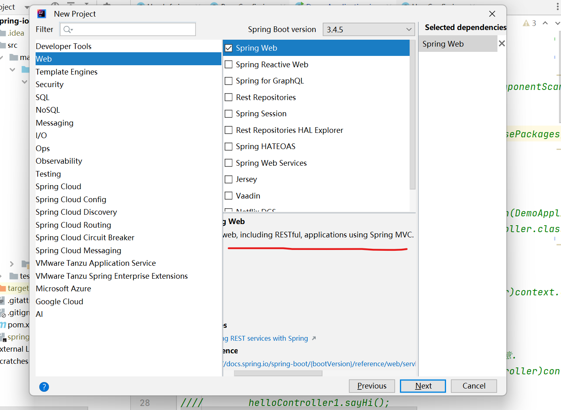Open the Spring Boot version dropdown
The image size is (561, 410).
(369, 29)
